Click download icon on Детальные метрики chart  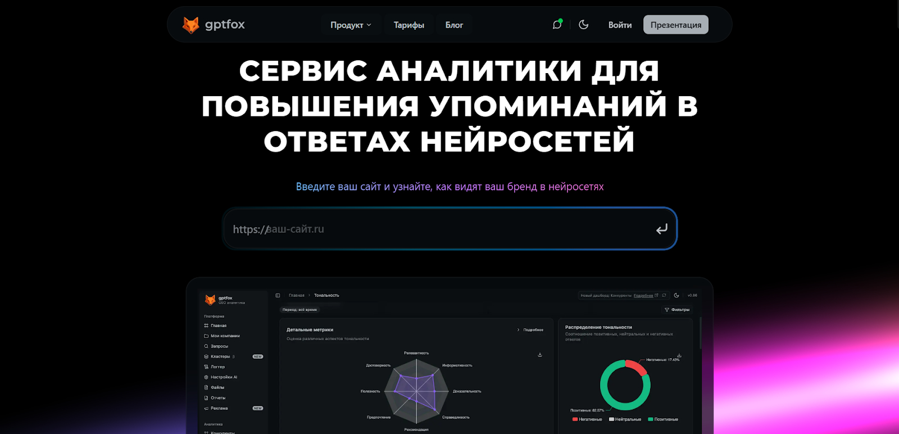540,355
